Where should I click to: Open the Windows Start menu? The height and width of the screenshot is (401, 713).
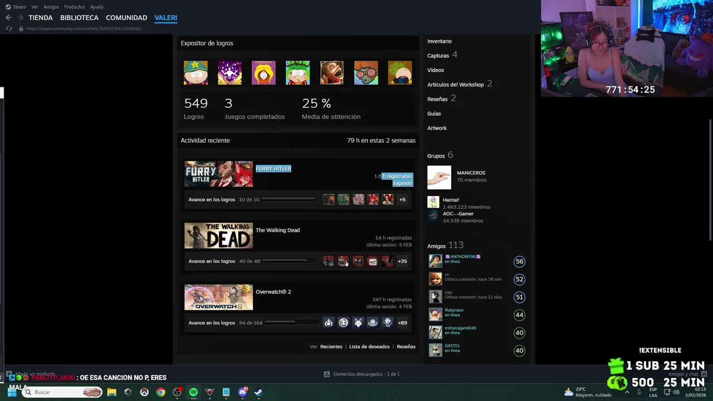pos(12,392)
